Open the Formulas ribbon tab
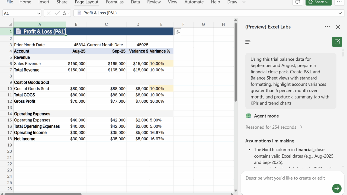This screenshot has height=195, width=347. tap(115, 2)
